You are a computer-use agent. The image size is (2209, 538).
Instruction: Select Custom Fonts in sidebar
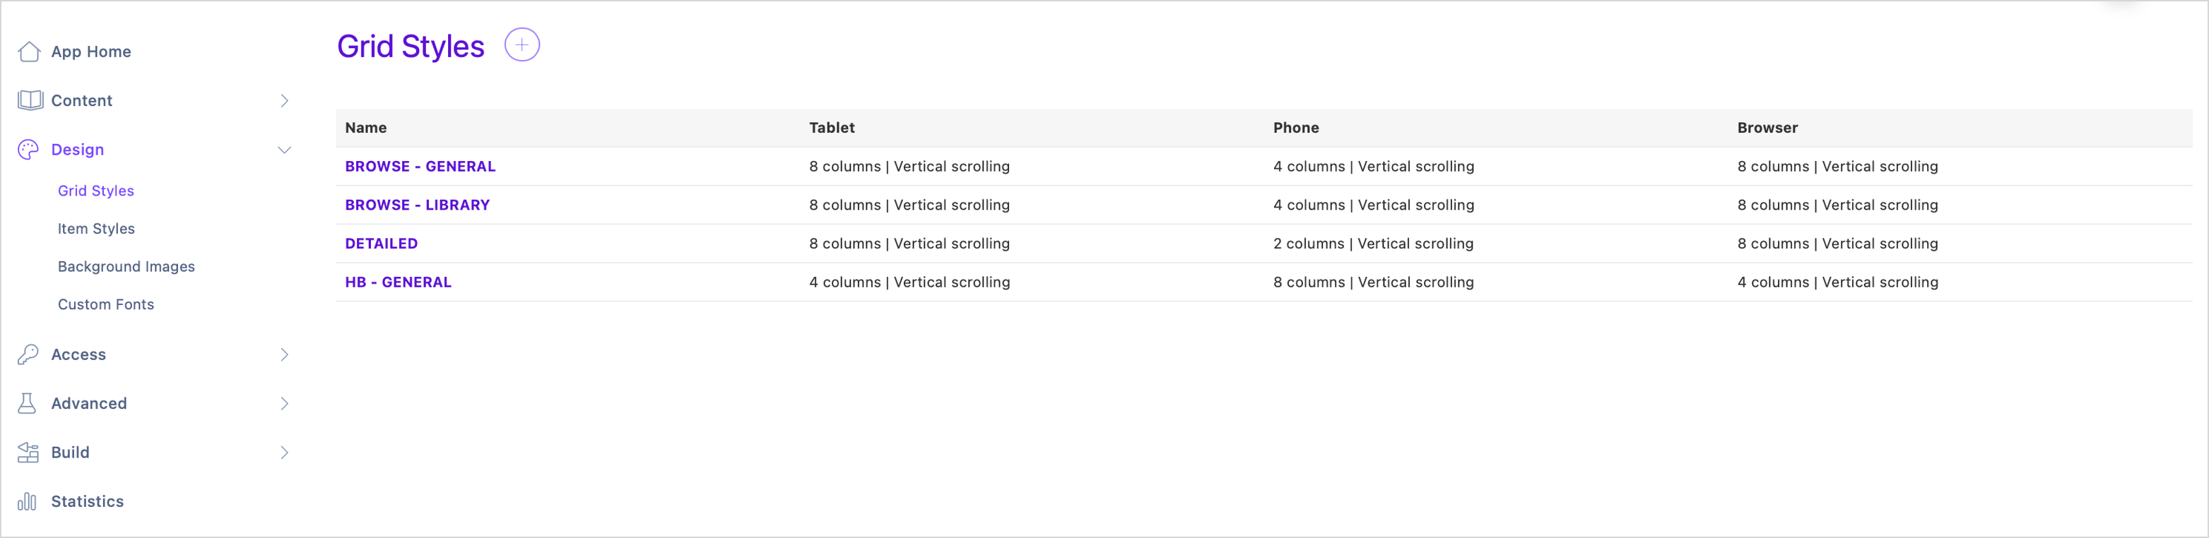point(105,304)
